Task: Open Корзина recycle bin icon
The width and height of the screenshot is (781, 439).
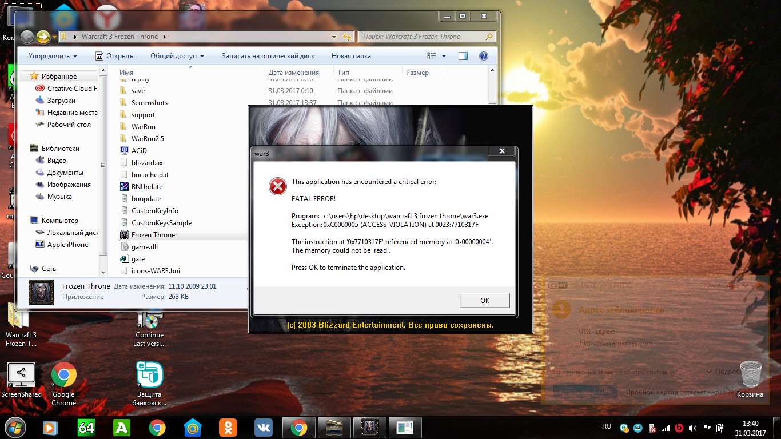Action: point(750,379)
